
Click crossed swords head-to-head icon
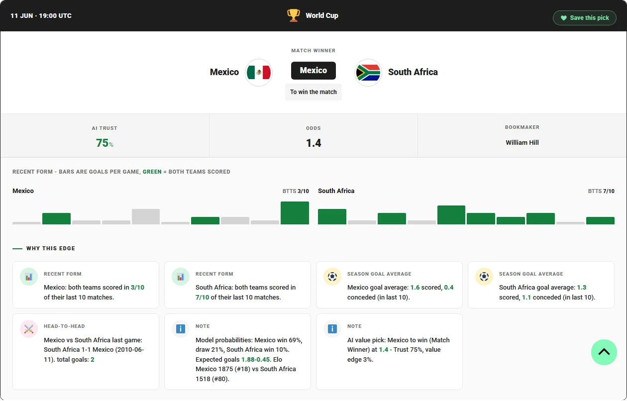[x=29, y=329]
